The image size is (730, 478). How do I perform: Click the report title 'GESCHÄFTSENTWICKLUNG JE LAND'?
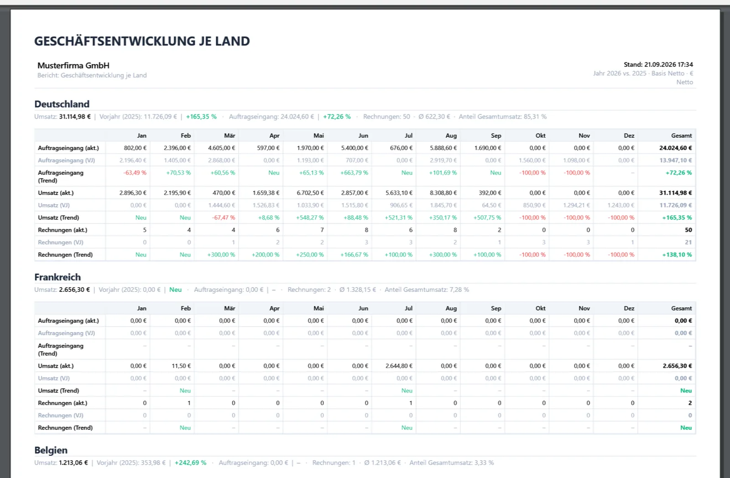[142, 41]
